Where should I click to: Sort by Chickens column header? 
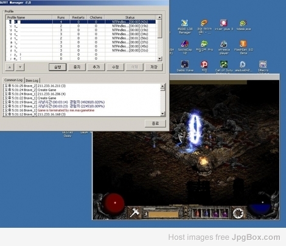[96, 18]
